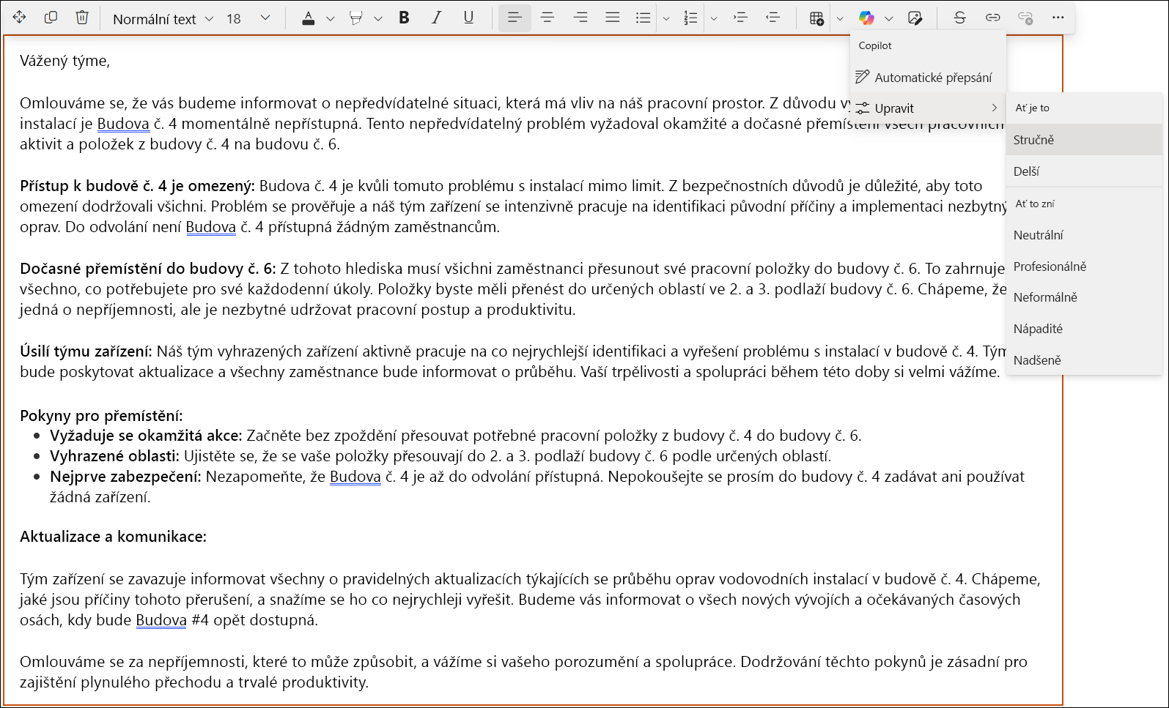Click bullet Nejprve zabezpečení
This screenshot has width=1169, height=708.
[125, 477]
